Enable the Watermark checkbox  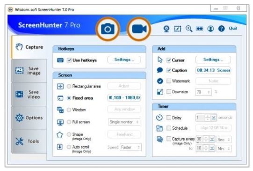click(169, 81)
